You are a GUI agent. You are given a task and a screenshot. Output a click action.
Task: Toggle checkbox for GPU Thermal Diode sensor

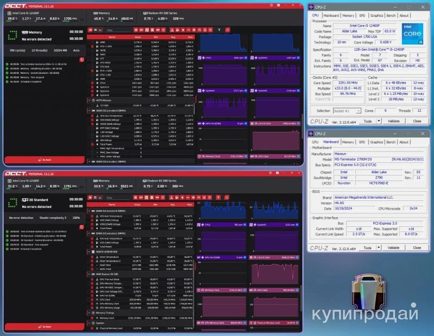pyautogui.click(x=93, y=279)
